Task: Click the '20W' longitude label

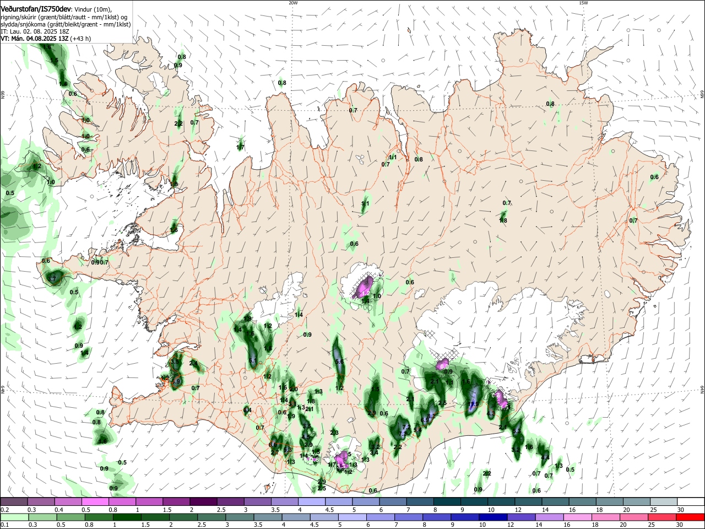Action: [293, 3]
